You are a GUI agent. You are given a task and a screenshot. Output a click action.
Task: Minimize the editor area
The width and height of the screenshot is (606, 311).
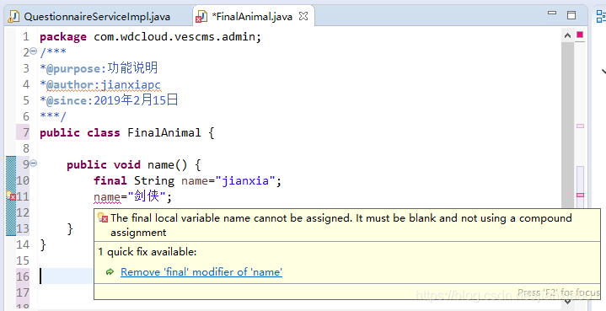[552, 13]
